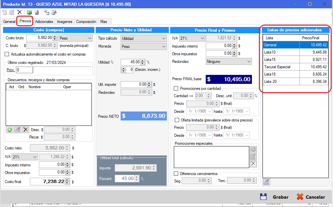This screenshot has width=333, height=207.
Task: Open the 'Tipo cálculo' Utilidad dropdown
Action: [x=143, y=39]
